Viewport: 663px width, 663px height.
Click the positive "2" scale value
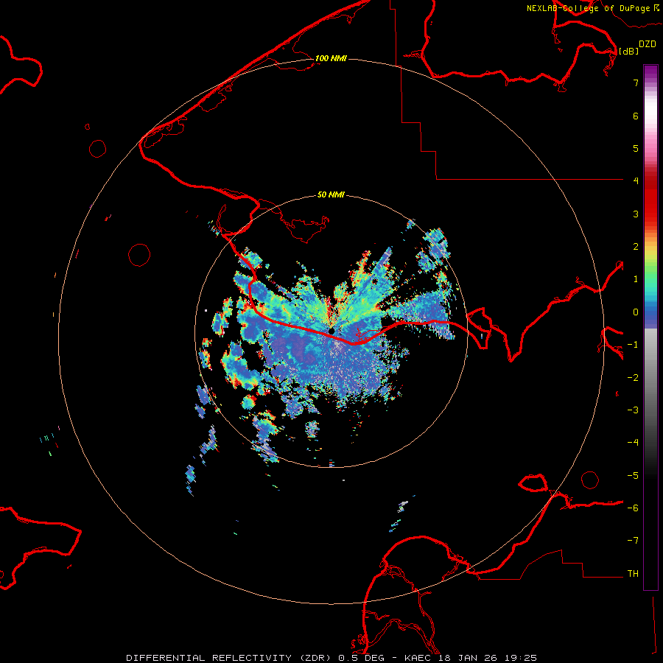click(636, 247)
